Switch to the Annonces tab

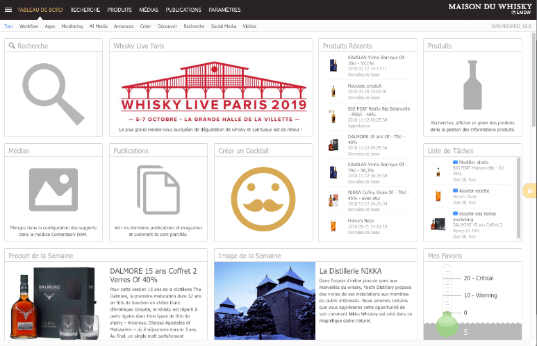(x=124, y=26)
